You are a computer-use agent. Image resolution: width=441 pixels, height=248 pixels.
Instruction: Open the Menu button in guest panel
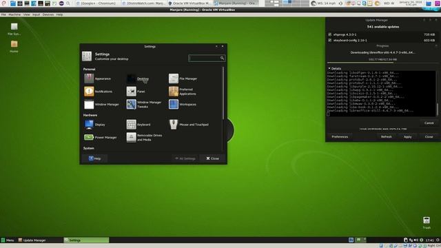point(8,240)
